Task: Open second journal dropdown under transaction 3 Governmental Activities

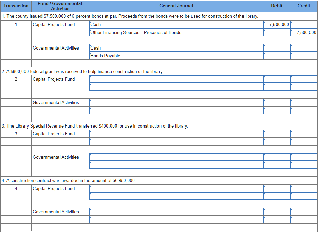Action: [176, 165]
